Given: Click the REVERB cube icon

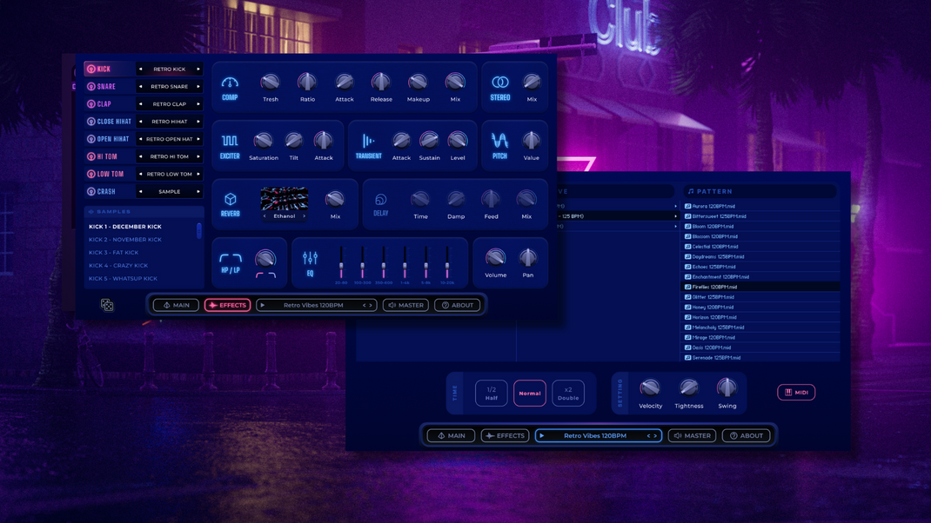Looking at the screenshot, I should pos(231,200).
